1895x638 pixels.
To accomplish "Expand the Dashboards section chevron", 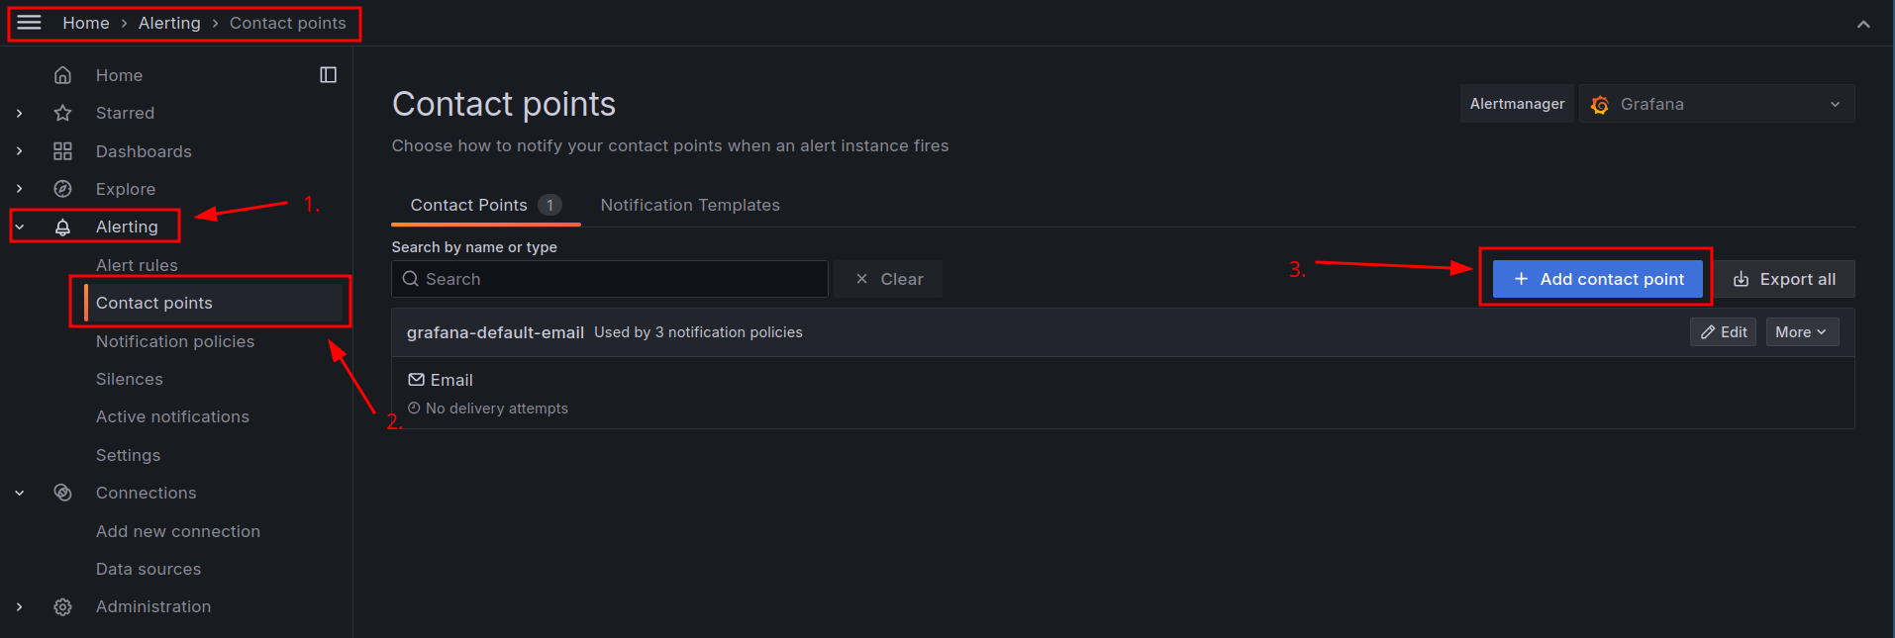I will pos(20,151).
